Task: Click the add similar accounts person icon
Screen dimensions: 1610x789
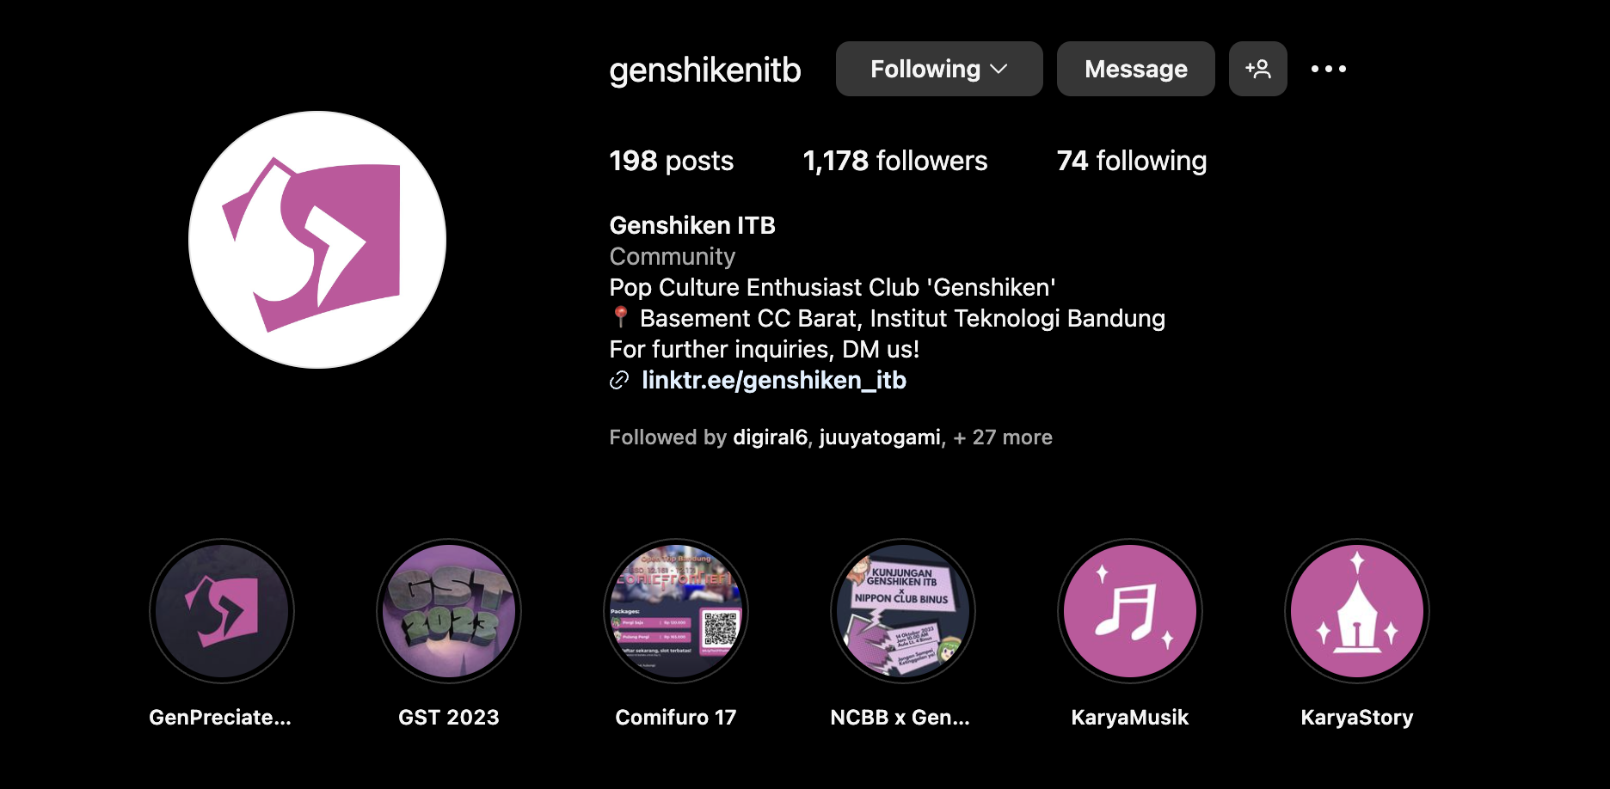Action: click(1257, 69)
